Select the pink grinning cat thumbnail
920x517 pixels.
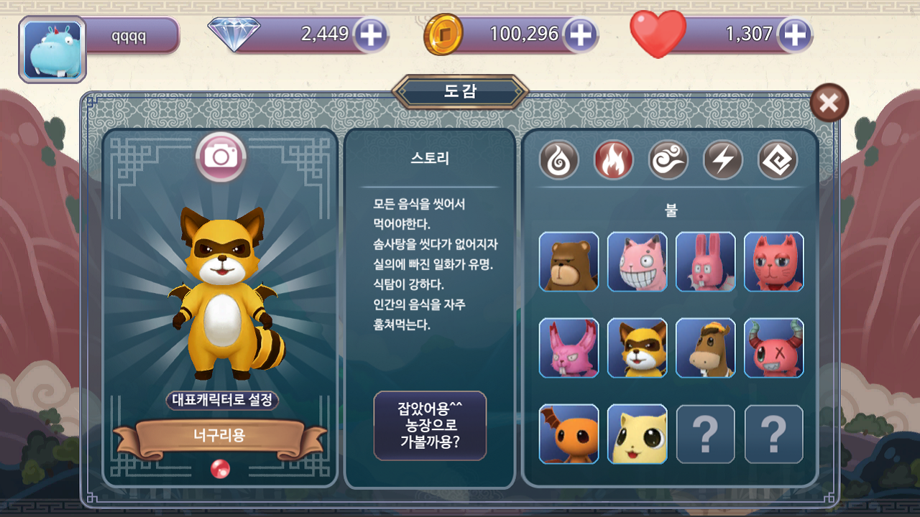[637, 261]
